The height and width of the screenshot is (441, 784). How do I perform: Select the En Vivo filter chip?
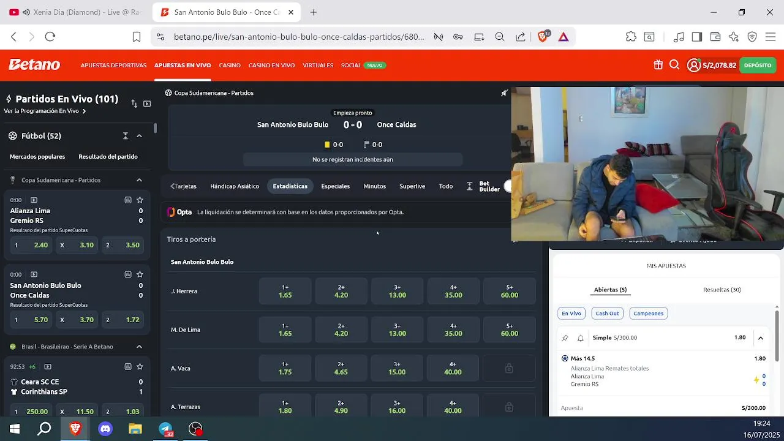(571, 313)
